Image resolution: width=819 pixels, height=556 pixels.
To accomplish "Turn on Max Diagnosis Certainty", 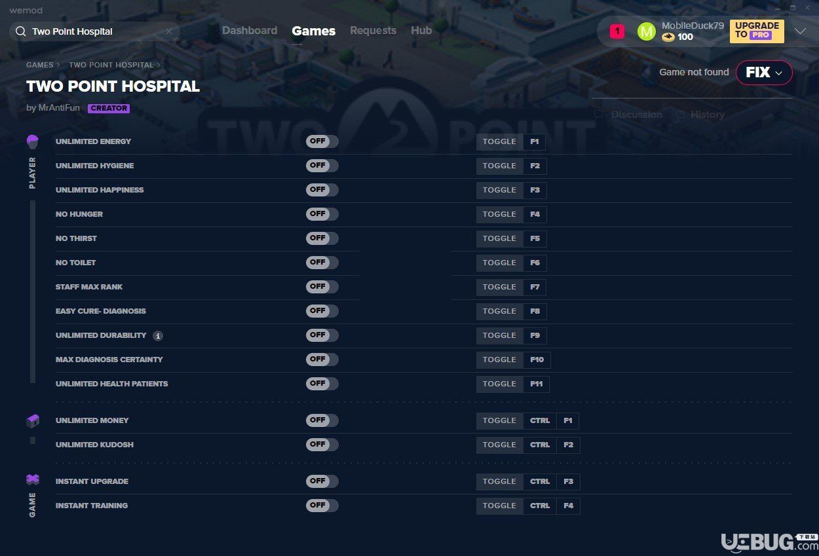I will 322,360.
